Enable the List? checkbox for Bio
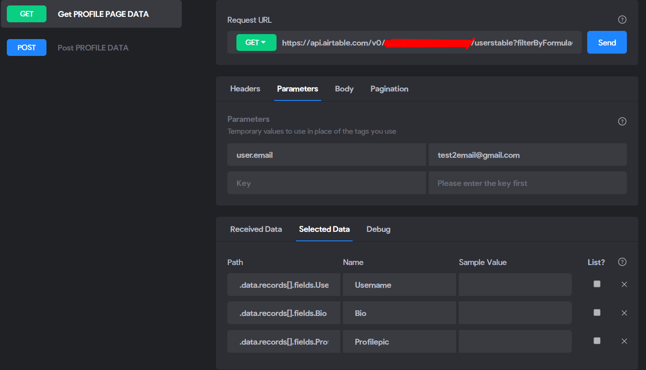 pos(597,312)
